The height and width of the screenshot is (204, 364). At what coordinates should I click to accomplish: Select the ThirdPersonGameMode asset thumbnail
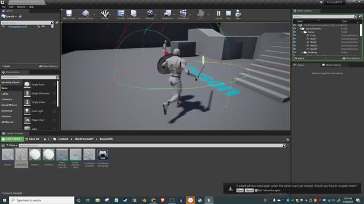coord(102,154)
